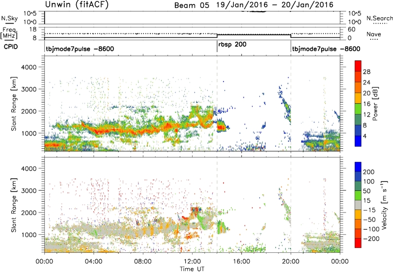Select the Velocity segment between 100 and 200

(x=358, y=177)
